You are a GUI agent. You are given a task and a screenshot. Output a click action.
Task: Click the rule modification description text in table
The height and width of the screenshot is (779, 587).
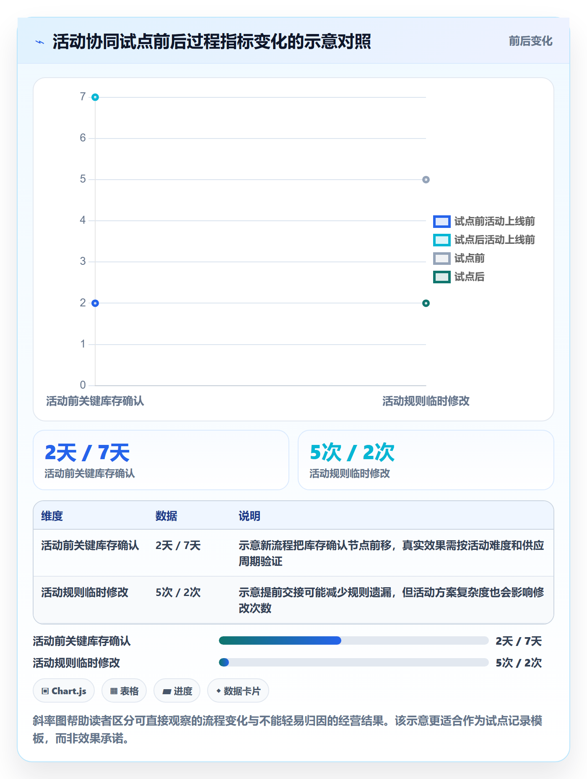tap(391, 600)
